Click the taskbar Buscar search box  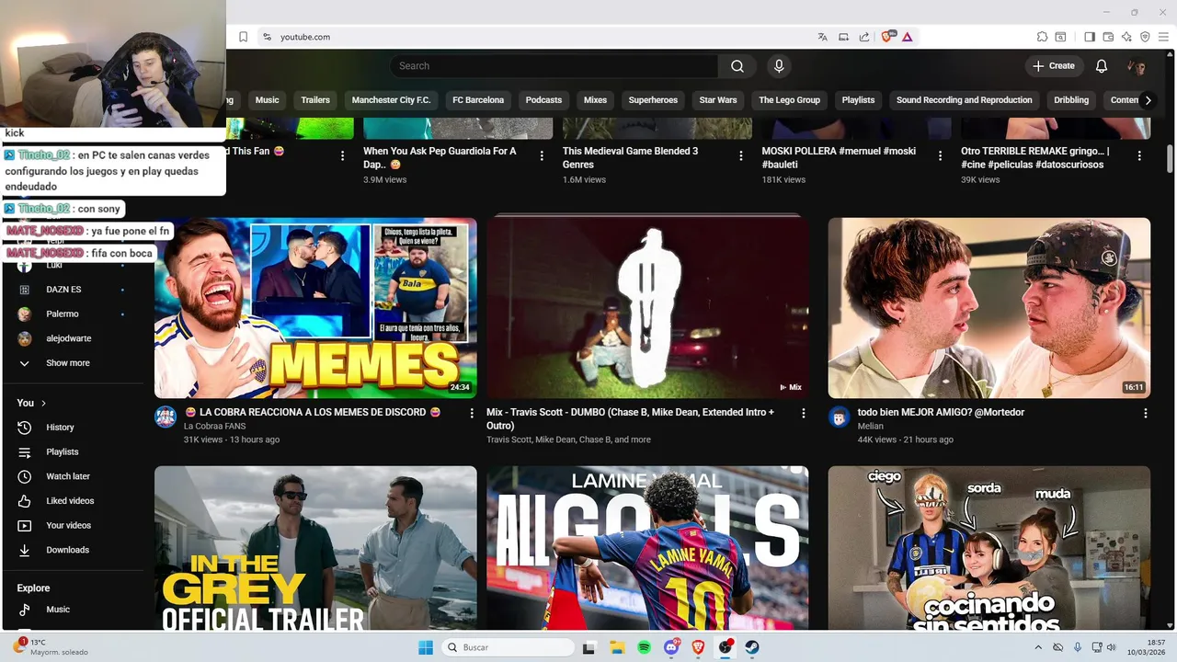(x=509, y=647)
